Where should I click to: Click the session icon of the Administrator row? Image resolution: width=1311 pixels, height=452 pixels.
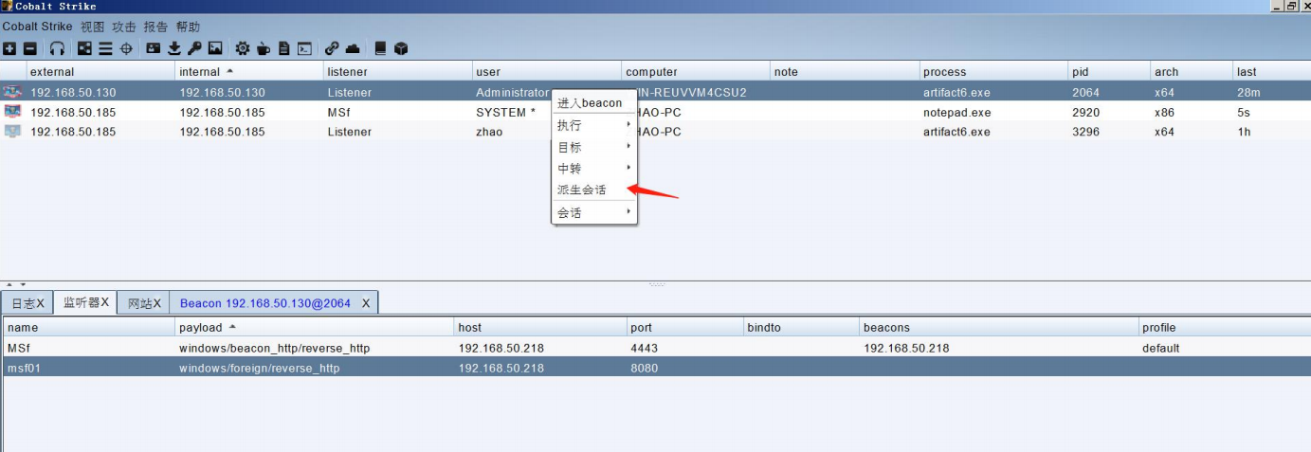(12, 92)
